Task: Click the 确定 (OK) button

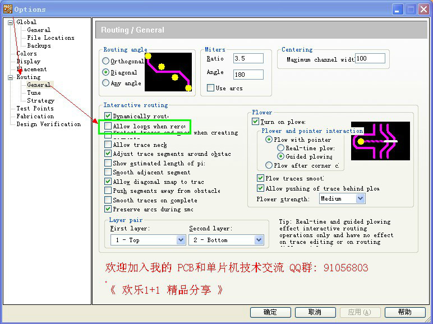Action: point(270,312)
